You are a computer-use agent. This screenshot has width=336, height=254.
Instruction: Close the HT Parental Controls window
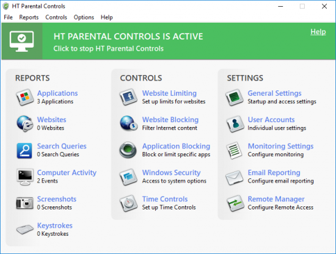(x=324, y=6)
